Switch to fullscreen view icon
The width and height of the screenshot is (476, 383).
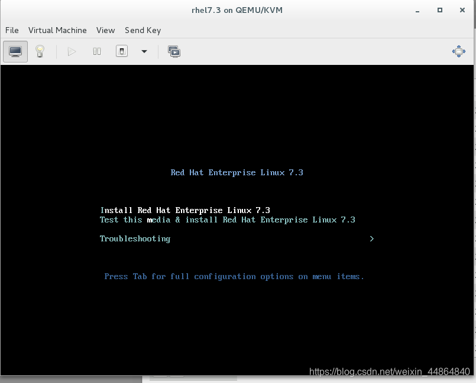[x=459, y=51]
